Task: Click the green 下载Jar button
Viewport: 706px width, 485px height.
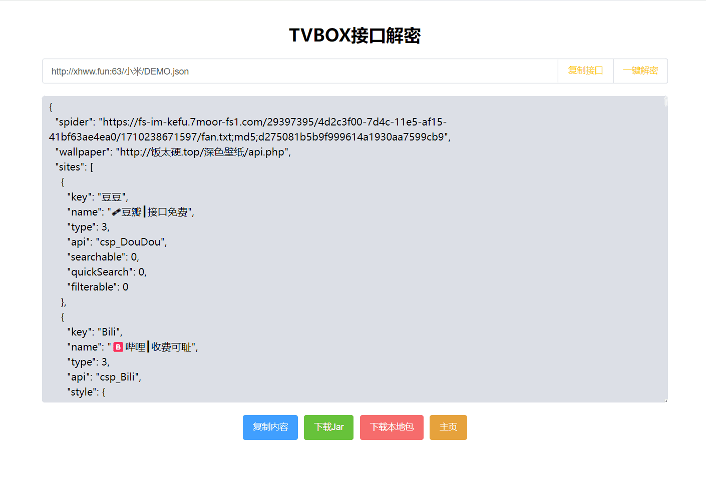Action: [328, 427]
